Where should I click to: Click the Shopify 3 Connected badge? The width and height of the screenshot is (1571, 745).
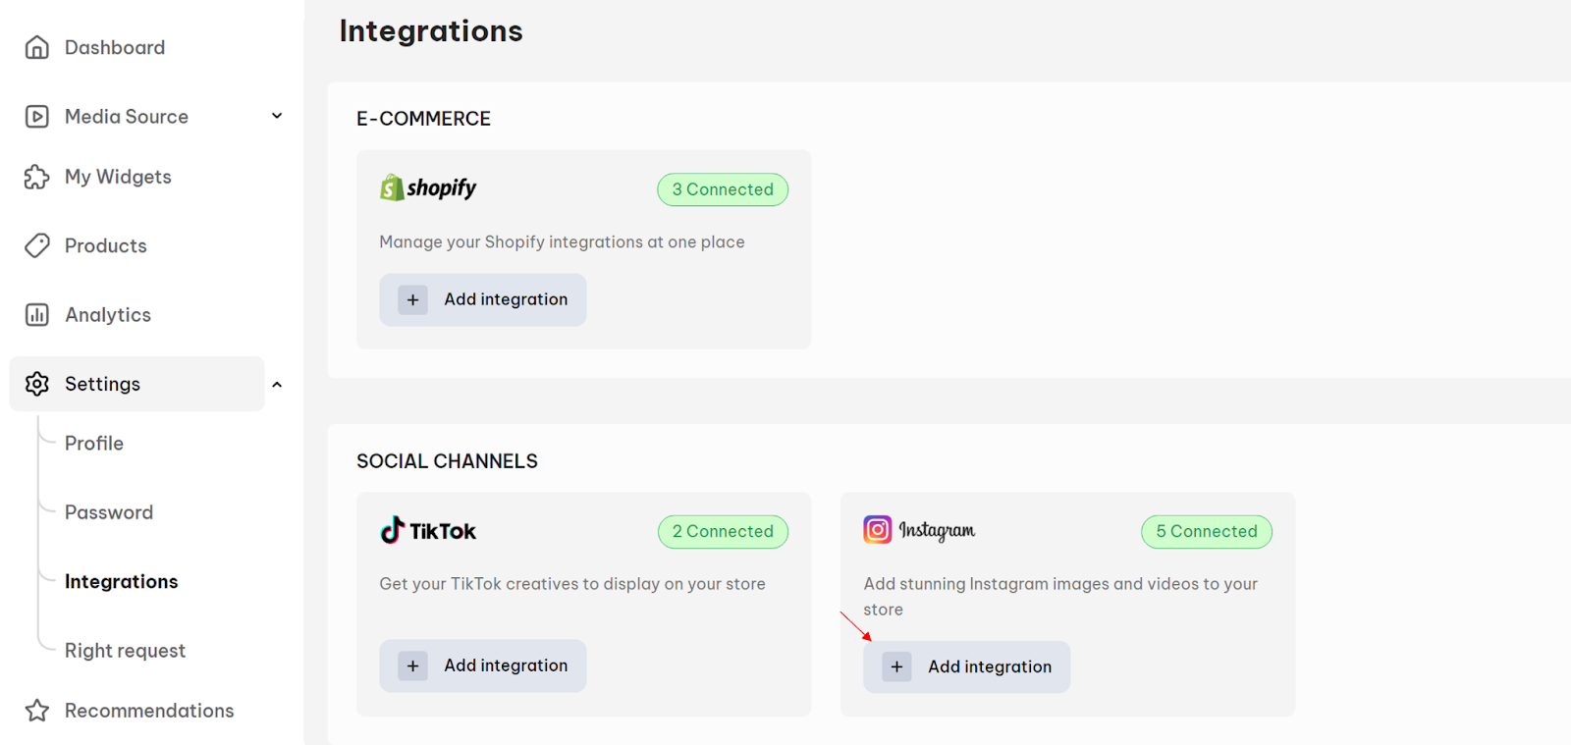tap(723, 189)
